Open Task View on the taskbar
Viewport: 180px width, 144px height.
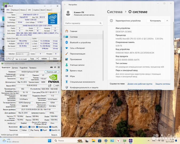coord(87,141)
